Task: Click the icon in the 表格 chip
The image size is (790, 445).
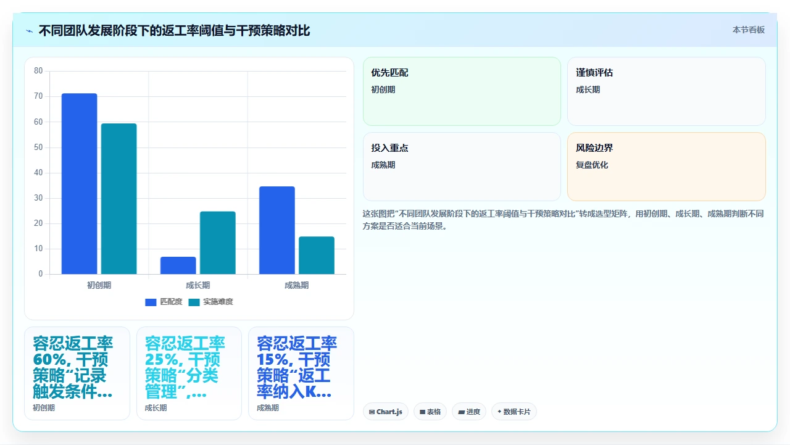Action: pyautogui.click(x=422, y=412)
